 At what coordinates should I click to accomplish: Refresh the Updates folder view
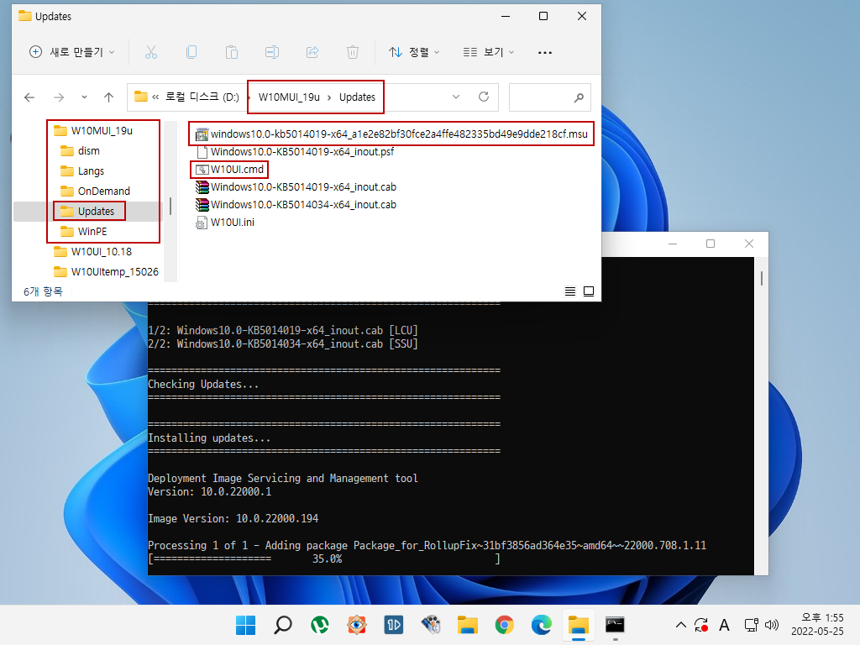click(x=483, y=97)
